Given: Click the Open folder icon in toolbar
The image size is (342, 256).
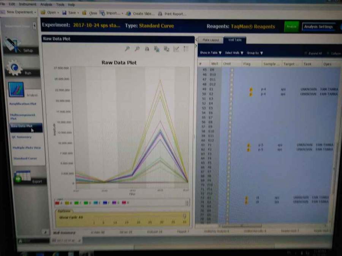Looking at the screenshot, I should coord(43,13).
